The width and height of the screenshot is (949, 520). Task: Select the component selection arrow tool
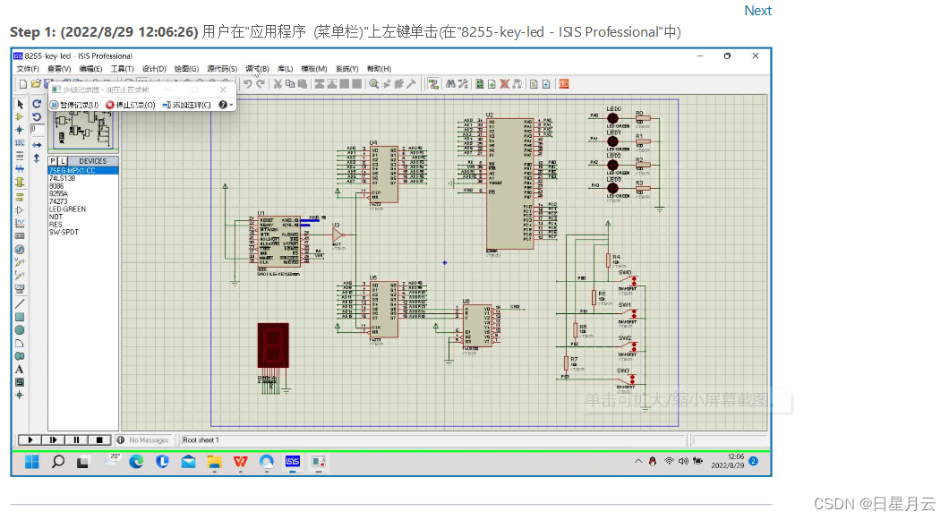20,105
